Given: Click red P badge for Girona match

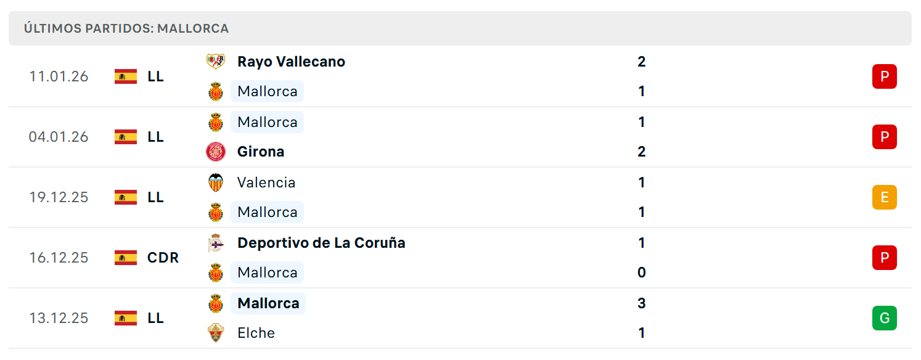Looking at the screenshot, I should tap(885, 137).
